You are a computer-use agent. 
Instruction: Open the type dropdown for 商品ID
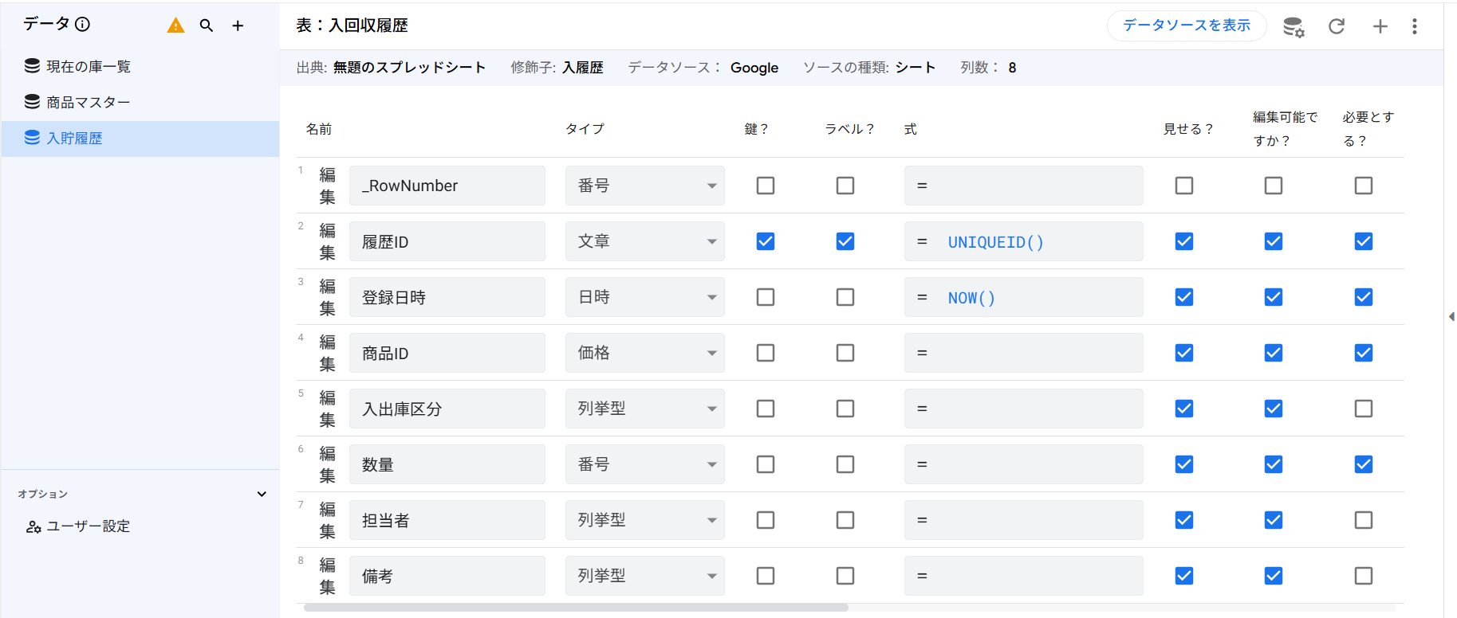coord(645,353)
